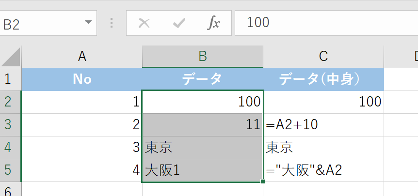Screen dimensions: 418x196
Task: Click the fill handle of the selection
Action: click(x=263, y=182)
